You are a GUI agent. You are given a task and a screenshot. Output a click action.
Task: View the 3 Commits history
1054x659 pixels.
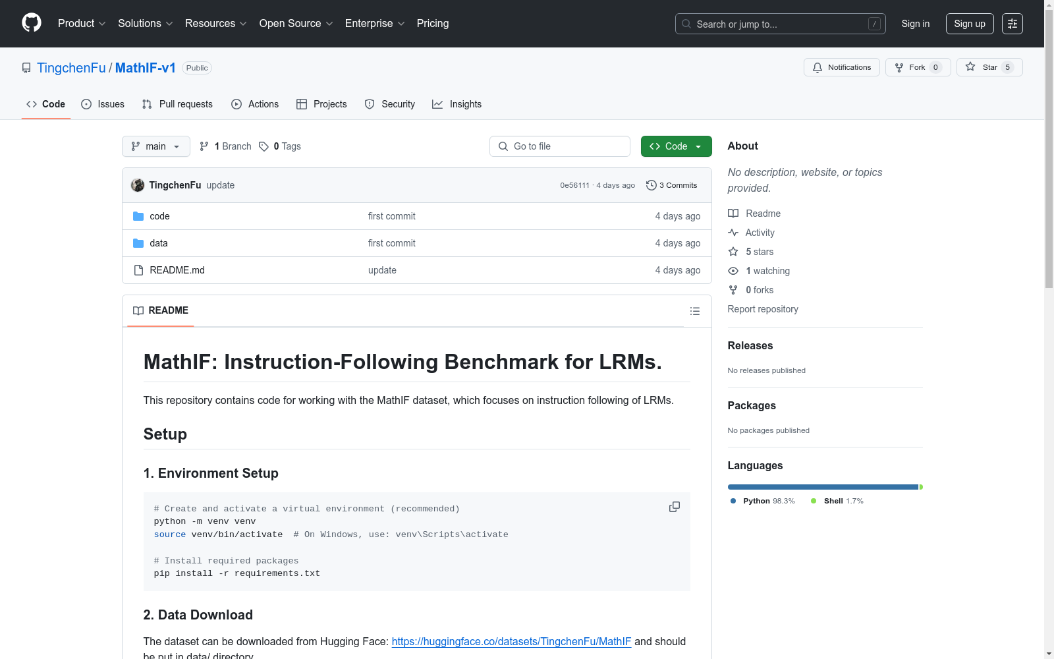[x=672, y=185]
